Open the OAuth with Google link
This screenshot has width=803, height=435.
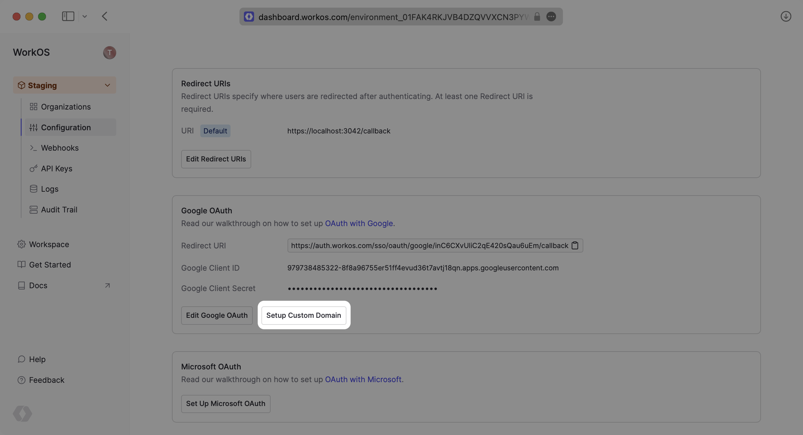click(x=359, y=224)
